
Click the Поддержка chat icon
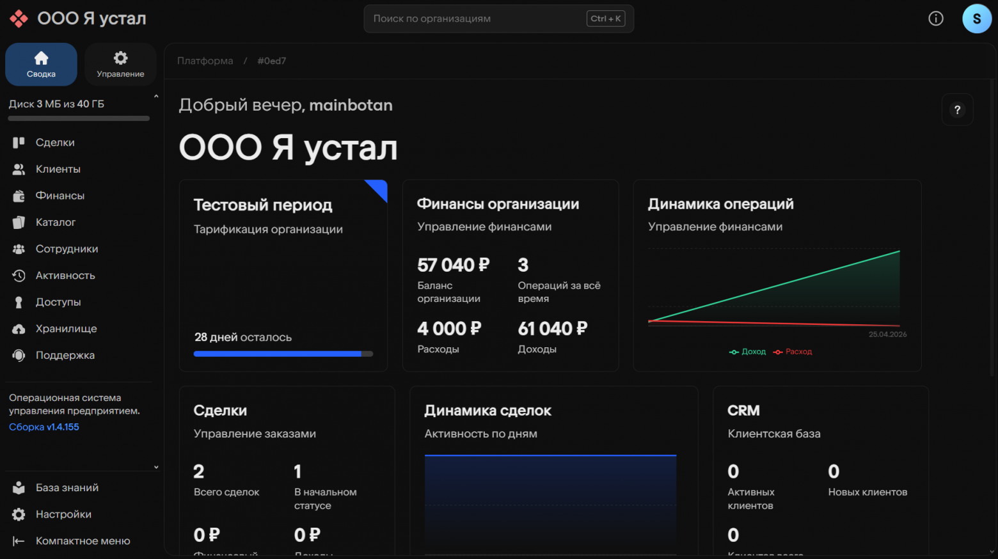[19, 355]
